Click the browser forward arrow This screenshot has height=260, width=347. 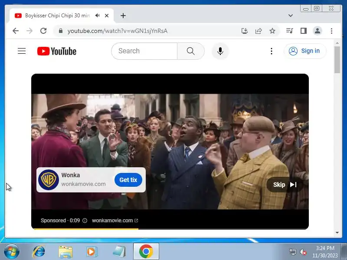pyautogui.click(x=29, y=31)
